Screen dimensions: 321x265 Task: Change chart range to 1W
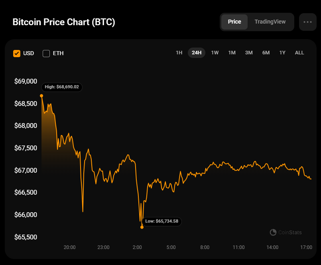click(x=215, y=53)
